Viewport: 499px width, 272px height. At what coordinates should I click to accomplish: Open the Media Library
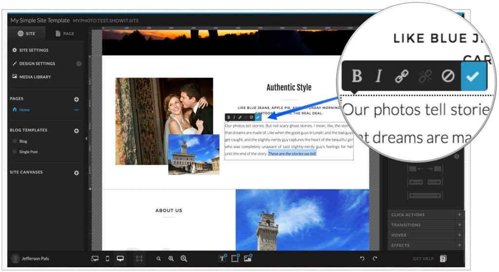pyautogui.click(x=32, y=77)
